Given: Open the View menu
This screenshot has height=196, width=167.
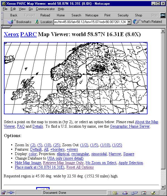Looking at the screenshot, I should point(22,9).
